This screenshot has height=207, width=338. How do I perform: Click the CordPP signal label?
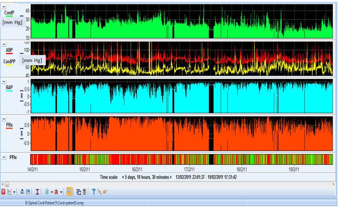coord(10,61)
